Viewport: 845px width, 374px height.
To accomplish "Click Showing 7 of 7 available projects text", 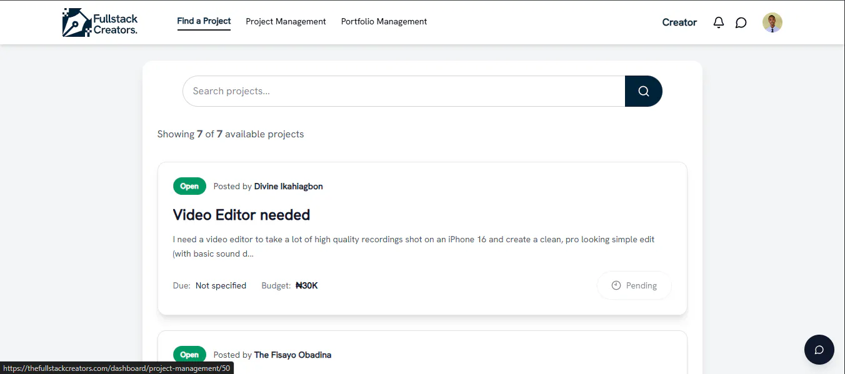I will point(231,134).
